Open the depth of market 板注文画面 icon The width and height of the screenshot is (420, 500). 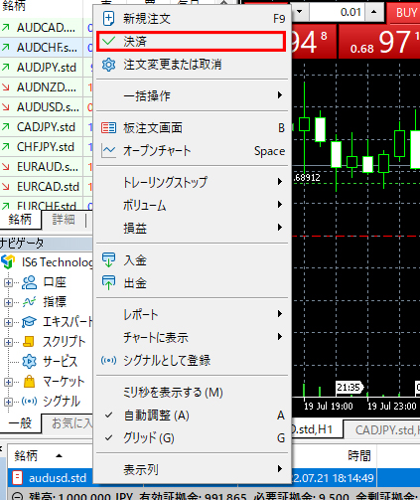pos(108,128)
